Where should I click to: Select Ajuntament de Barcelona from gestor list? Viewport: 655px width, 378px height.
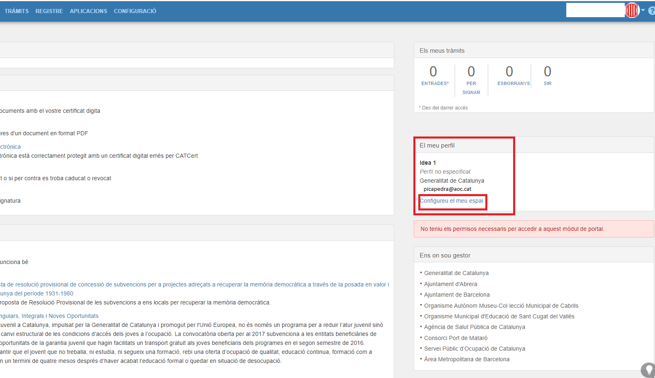click(457, 295)
